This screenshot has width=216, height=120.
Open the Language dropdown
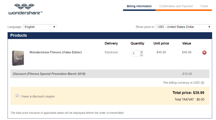(x=40, y=27)
